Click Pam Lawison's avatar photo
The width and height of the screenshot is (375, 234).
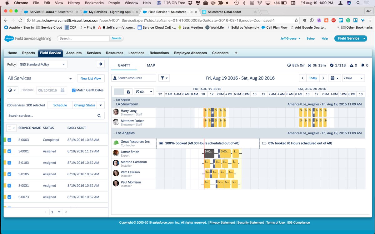pyautogui.click(x=116, y=173)
